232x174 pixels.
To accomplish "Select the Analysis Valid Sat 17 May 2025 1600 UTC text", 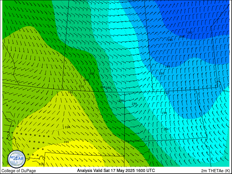I will coord(116,171).
